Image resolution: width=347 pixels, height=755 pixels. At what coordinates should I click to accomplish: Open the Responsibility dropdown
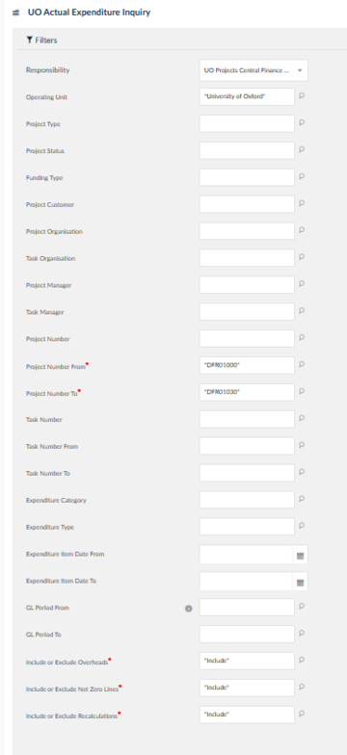254,70
